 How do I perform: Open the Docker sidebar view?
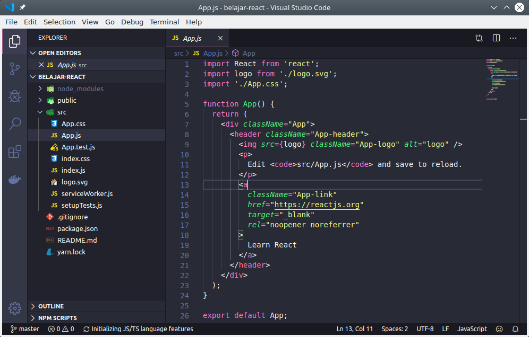point(14,179)
